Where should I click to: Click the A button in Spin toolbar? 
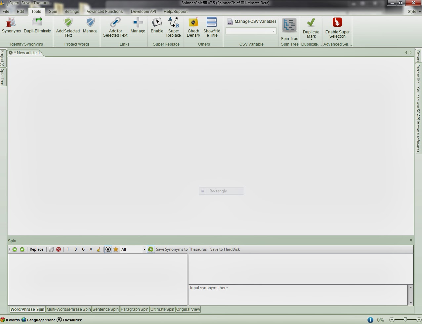point(91,249)
